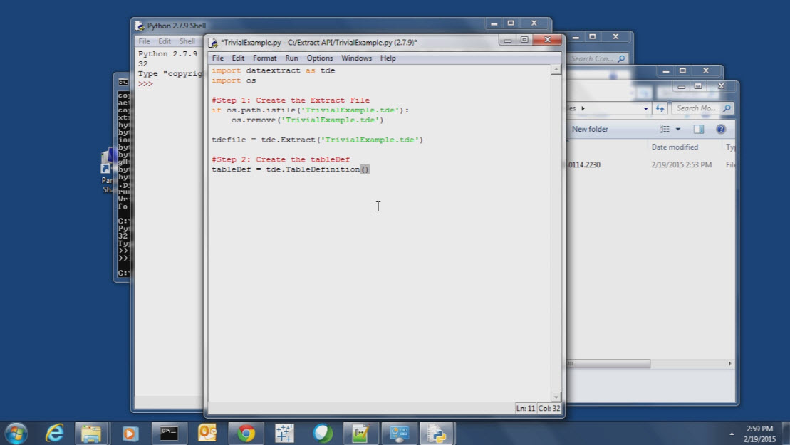Click the comment '#Step 2: Create the tableDef'
The width and height of the screenshot is (790, 445).
281,159
